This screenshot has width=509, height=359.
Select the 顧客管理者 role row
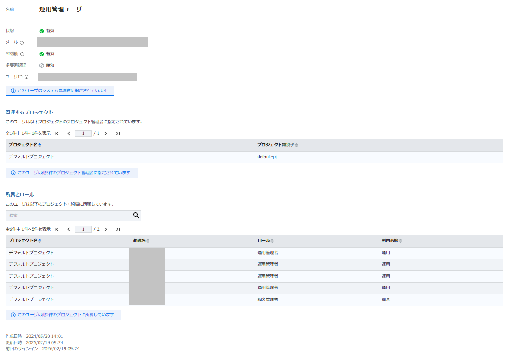click(x=267, y=299)
